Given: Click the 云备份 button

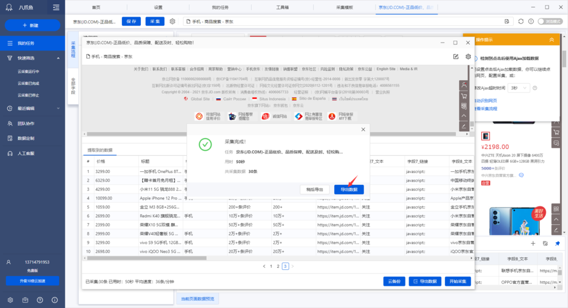Looking at the screenshot, I should 394,281.
